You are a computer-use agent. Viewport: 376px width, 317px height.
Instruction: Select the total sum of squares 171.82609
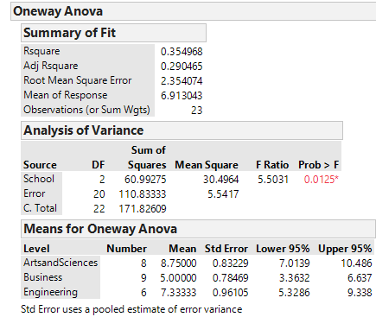pyautogui.click(x=143, y=209)
